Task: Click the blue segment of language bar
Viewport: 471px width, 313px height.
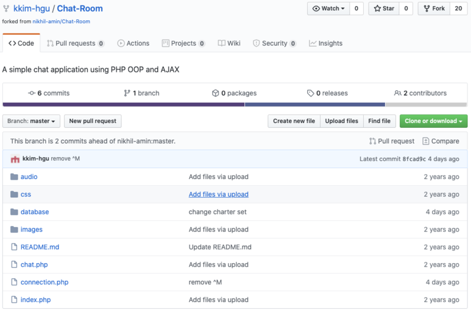Action: pyautogui.click(x=315, y=105)
